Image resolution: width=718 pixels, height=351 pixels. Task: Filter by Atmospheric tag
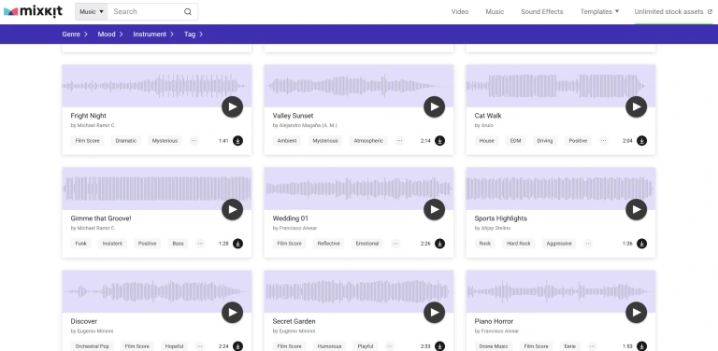(x=368, y=141)
